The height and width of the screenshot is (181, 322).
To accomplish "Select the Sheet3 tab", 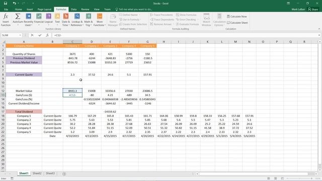I will point(50,173).
